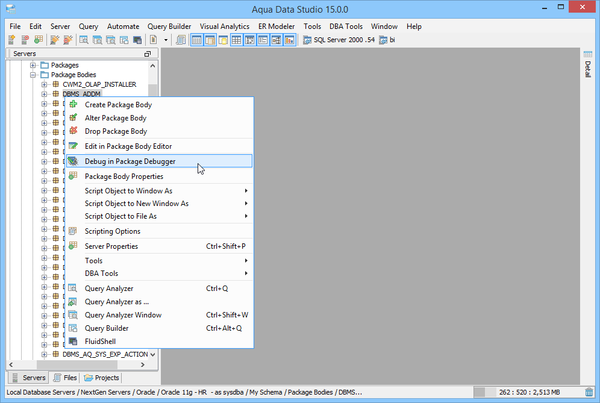Open the DBA Tools menu in menu bar

pos(346,27)
